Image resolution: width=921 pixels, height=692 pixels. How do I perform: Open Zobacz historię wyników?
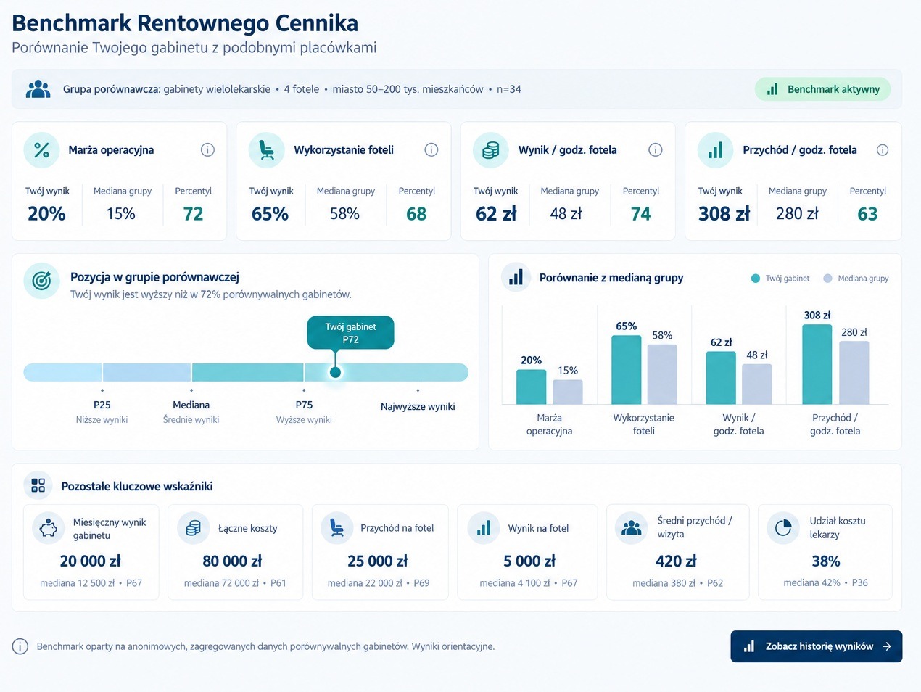817,646
